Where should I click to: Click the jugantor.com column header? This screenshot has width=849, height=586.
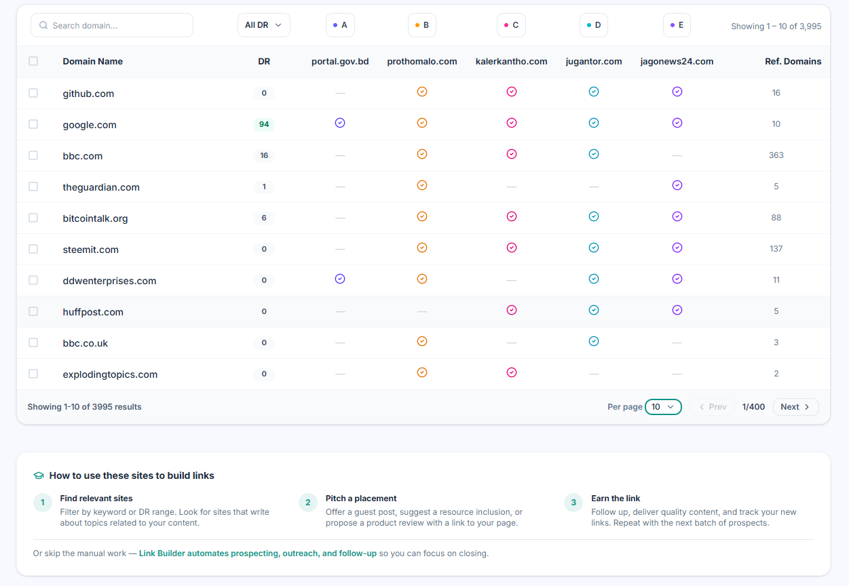[x=594, y=61]
